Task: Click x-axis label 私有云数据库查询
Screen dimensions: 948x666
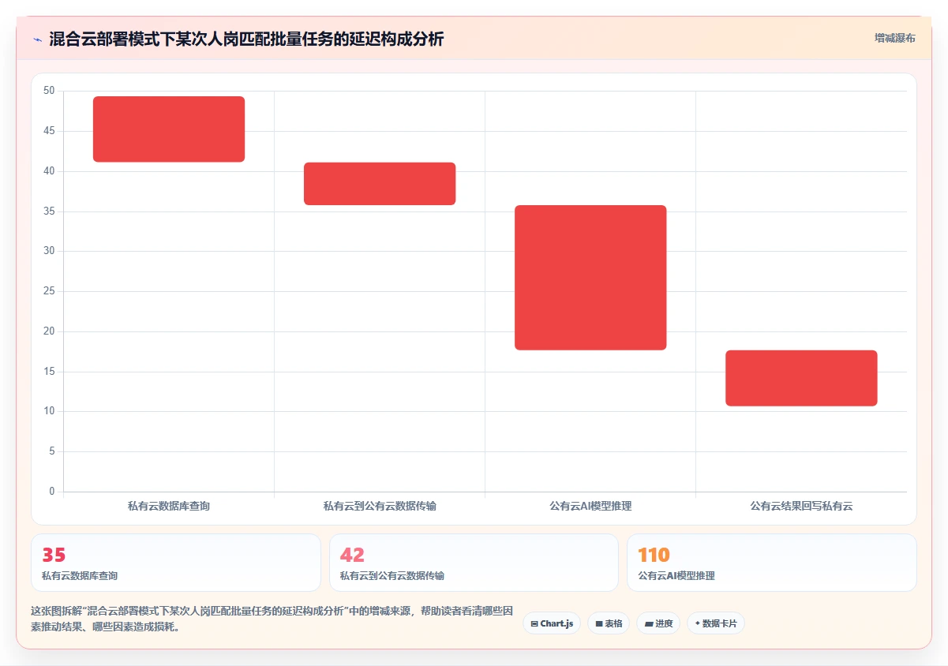Action: click(x=169, y=506)
